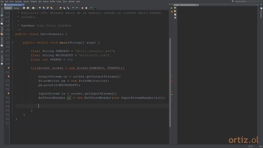
Task: Open the search options dropdown
Action: [233, 1]
